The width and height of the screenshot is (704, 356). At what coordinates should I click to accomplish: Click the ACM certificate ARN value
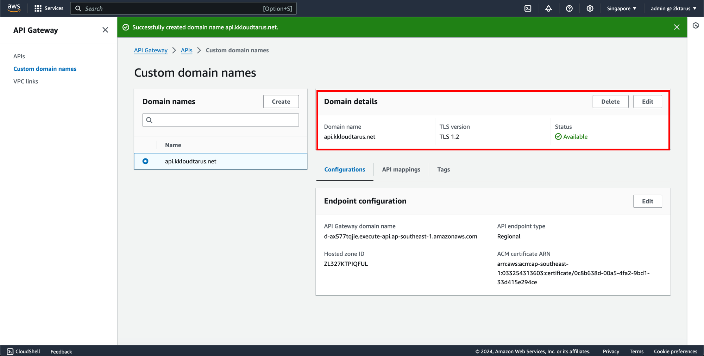(x=573, y=273)
